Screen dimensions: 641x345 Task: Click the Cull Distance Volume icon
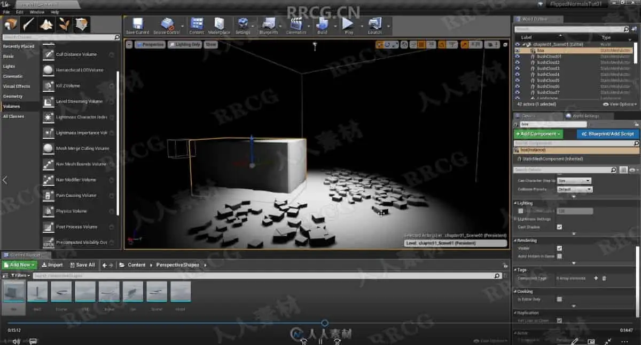pos(48,54)
